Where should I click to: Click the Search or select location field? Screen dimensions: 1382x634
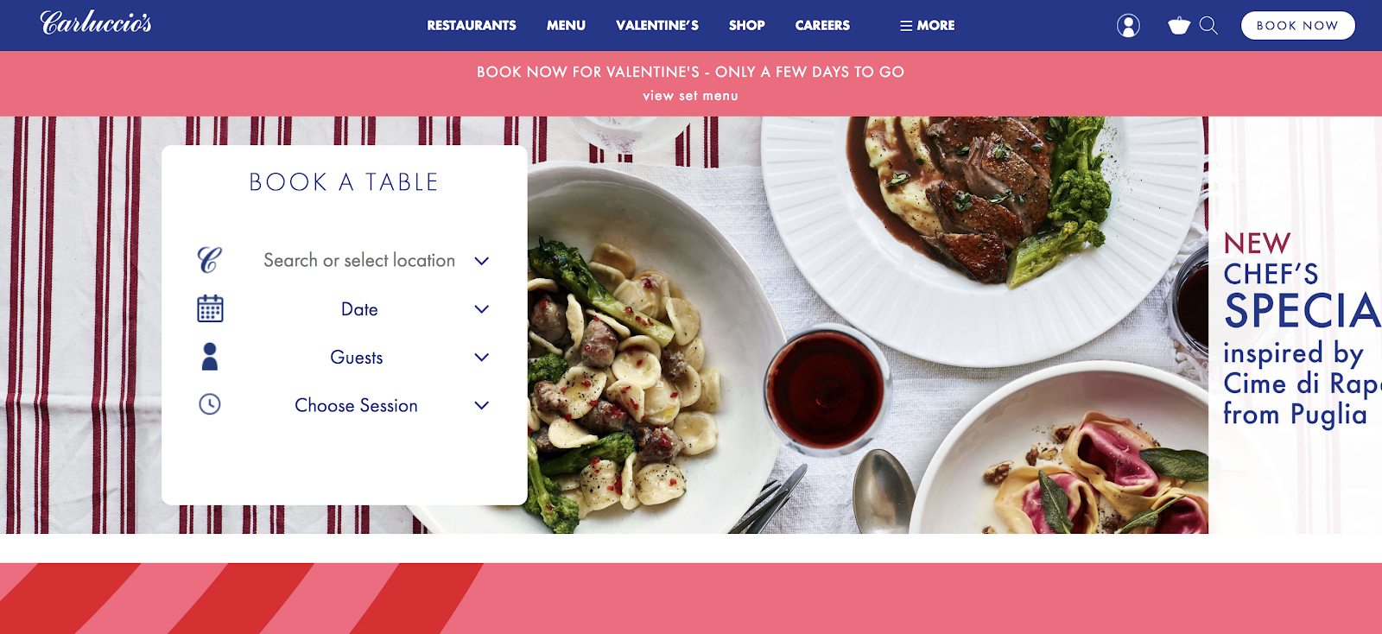tap(359, 260)
